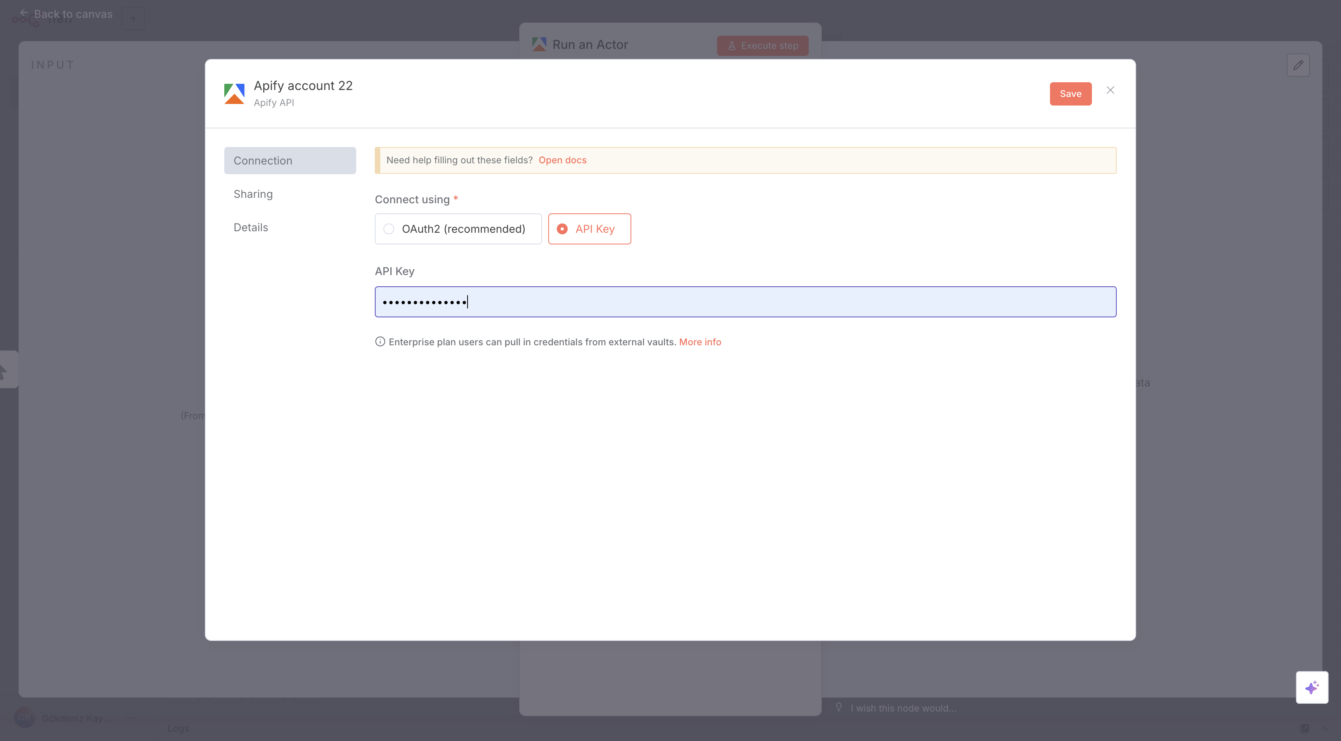Click the edit pencil icon top right
Image resolution: width=1341 pixels, height=741 pixels.
coord(1298,65)
